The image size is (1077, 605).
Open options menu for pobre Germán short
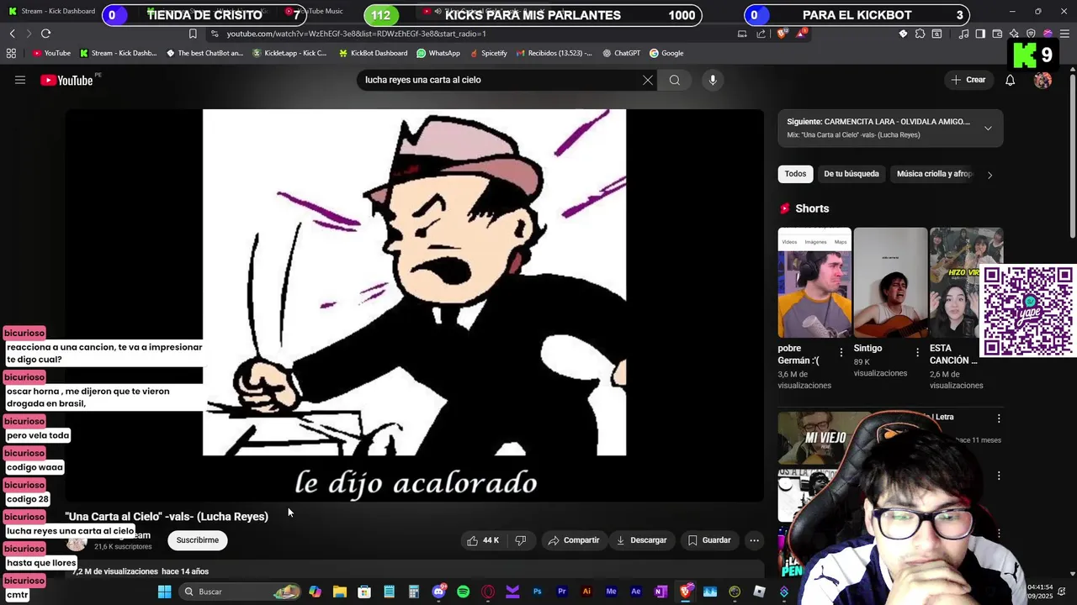pos(841,352)
